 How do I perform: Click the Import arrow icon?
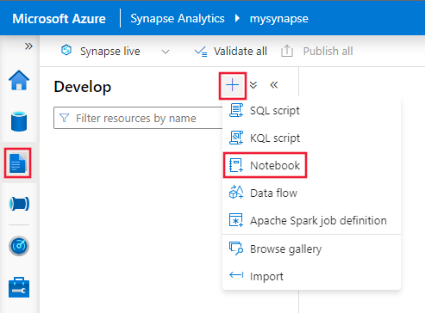click(236, 275)
